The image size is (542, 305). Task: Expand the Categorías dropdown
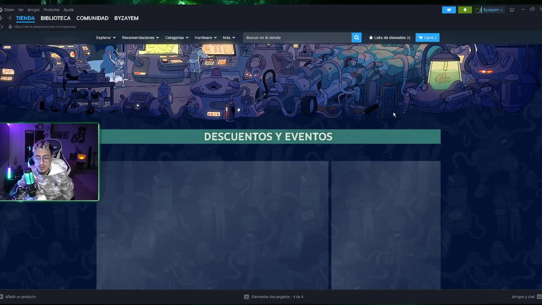tap(177, 38)
